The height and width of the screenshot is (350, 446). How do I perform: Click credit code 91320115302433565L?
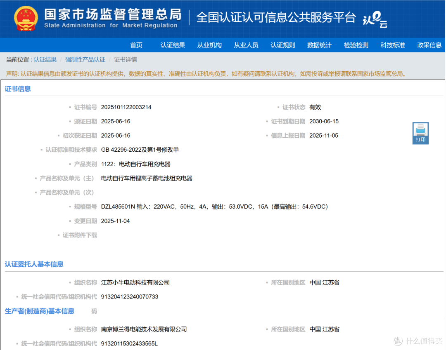click(x=129, y=344)
